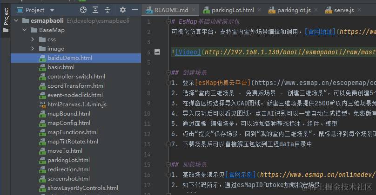This screenshot has height=195, width=376.
Task: Select basic.html in project tree
Action: click(76, 67)
